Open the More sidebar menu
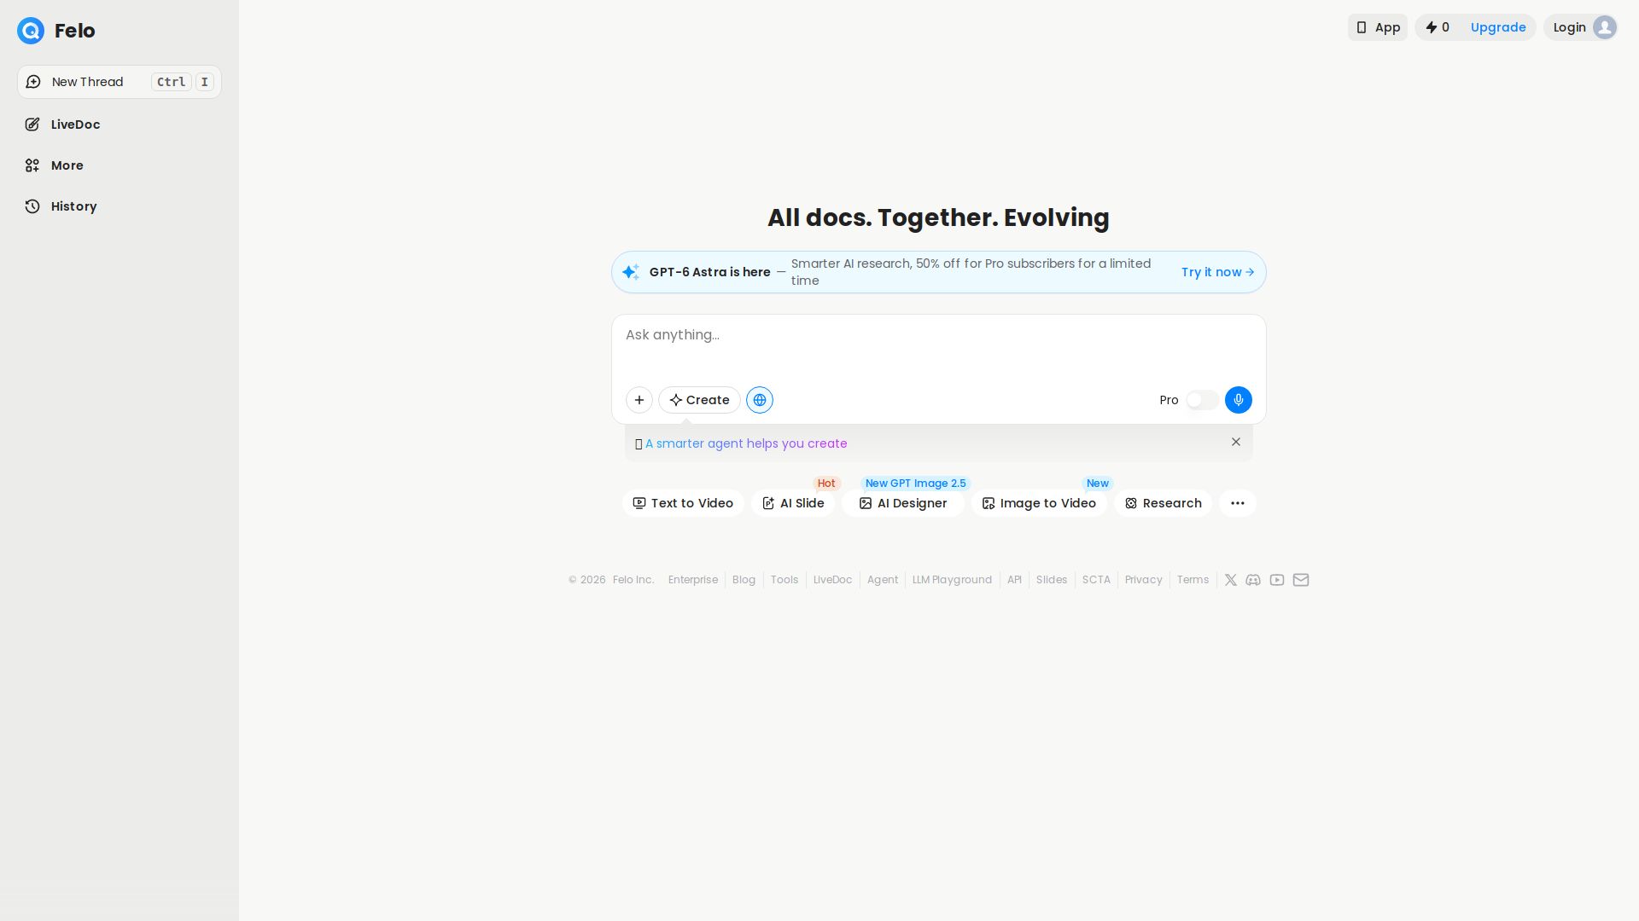Screen dimensions: 1639x921 [x=120, y=165]
